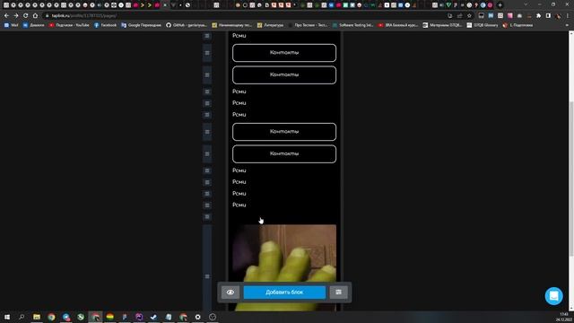Open Steam from the taskbar
Screen dimensions: 574x323
click(153, 317)
